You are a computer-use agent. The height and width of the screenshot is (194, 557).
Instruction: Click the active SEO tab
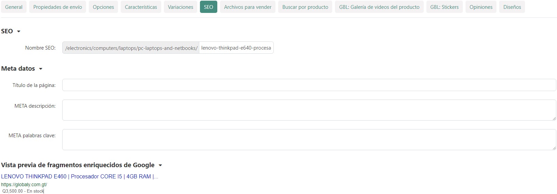(x=208, y=7)
